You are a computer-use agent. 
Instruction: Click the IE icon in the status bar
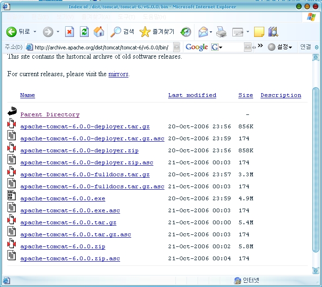click(x=6, y=281)
